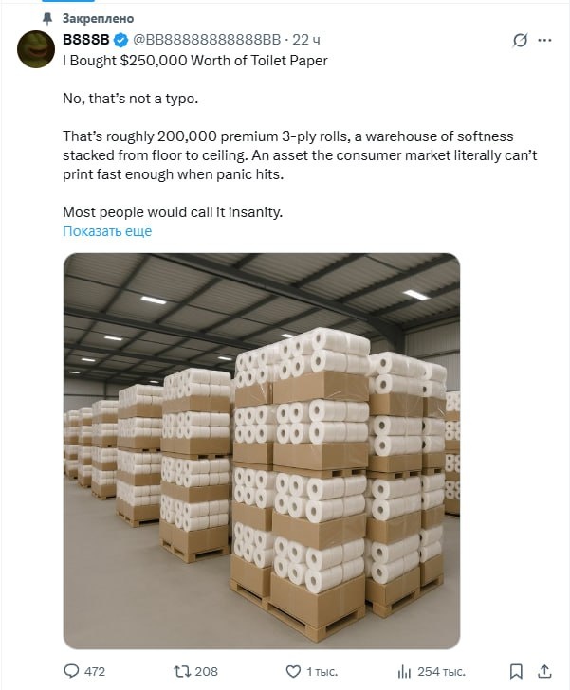The width and height of the screenshot is (570, 690).
Task: Open the three-dots more menu
Action: click(x=544, y=41)
